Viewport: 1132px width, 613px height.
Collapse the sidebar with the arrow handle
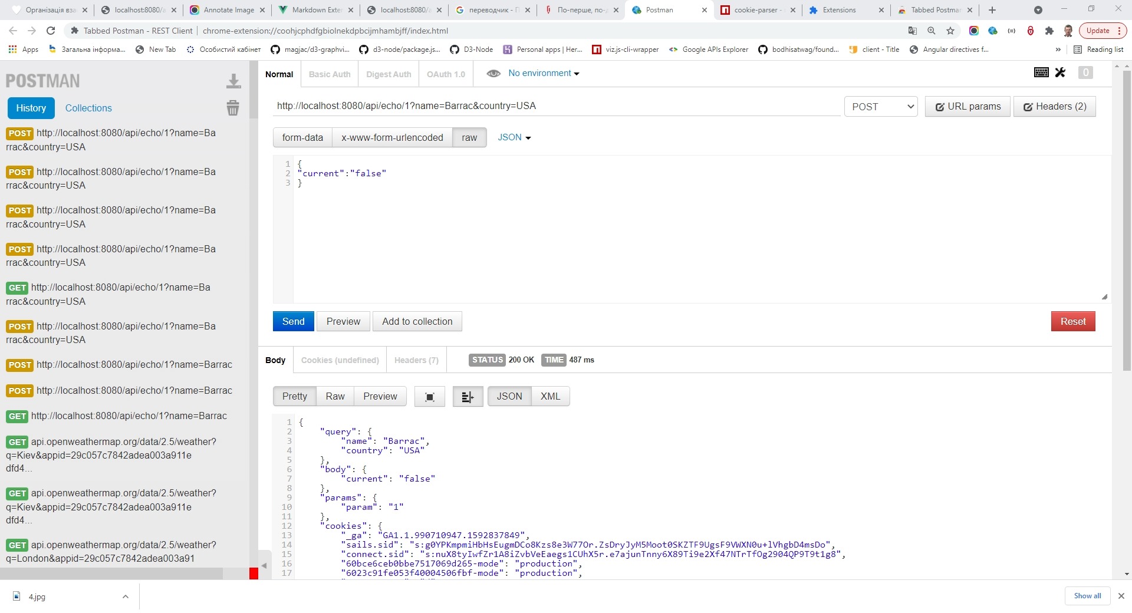click(x=264, y=565)
